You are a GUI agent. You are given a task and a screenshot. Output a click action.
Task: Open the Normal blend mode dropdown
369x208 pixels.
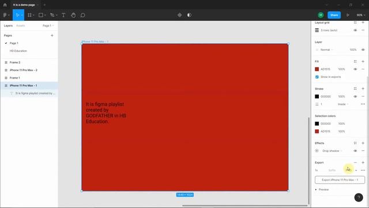(327, 50)
